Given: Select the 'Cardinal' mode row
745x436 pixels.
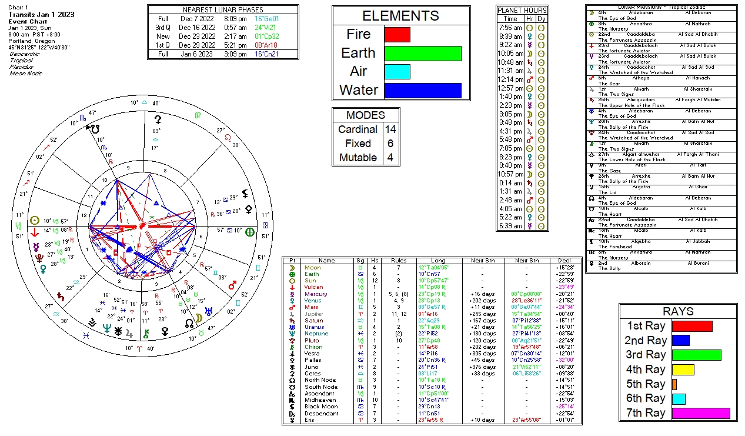Looking at the screenshot, I should click(366, 129).
